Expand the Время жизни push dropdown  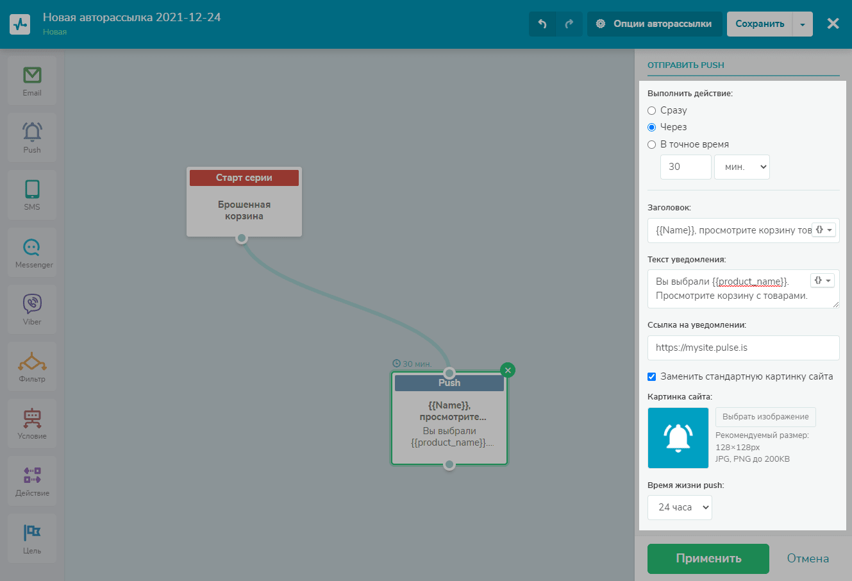pyautogui.click(x=680, y=507)
